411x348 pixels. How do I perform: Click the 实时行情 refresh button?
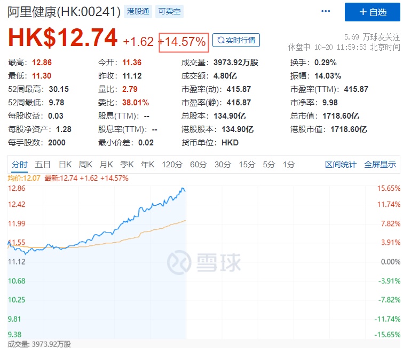pos(236,40)
